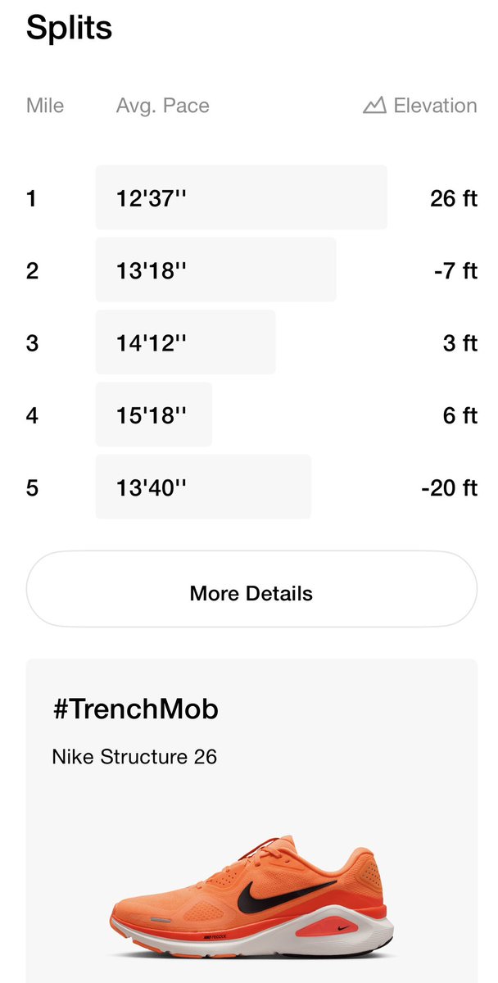The height and width of the screenshot is (983, 498).
Task: Tap the Mile column header
Action: [x=45, y=106]
